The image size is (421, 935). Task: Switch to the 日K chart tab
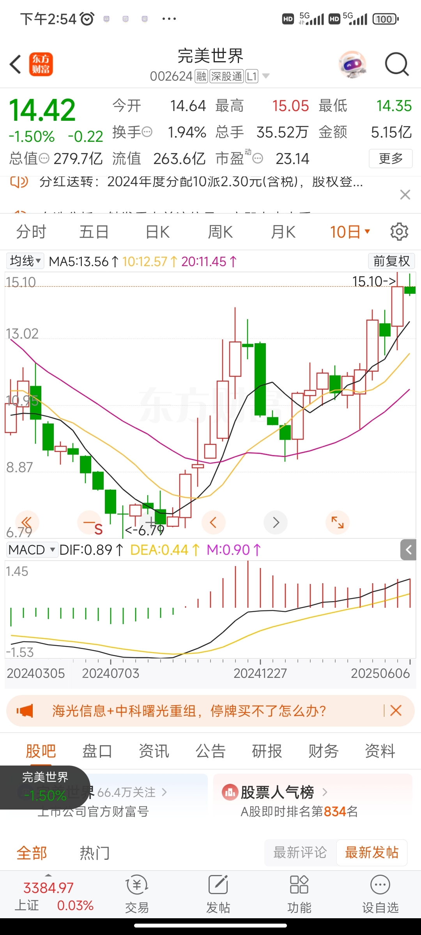coord(157,232)
